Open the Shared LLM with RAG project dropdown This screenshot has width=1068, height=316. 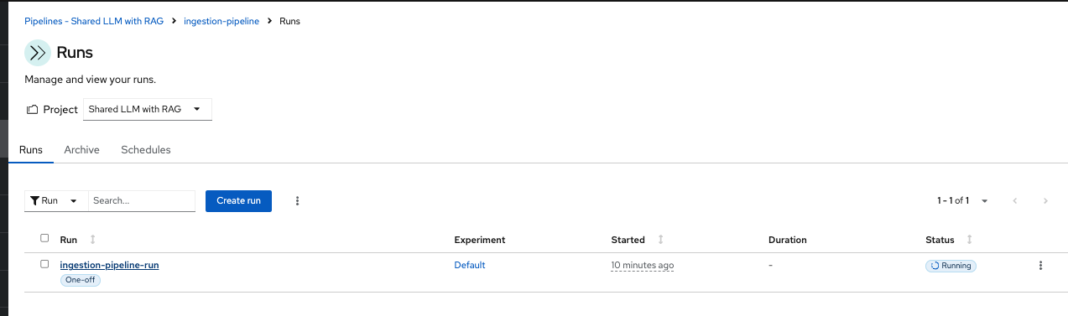[x=148, y=109]
